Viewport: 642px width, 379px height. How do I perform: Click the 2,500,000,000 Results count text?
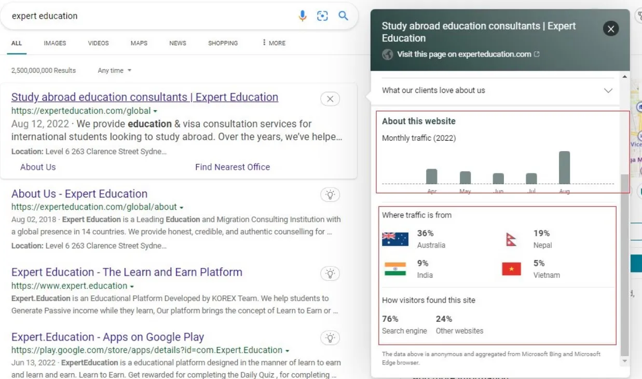point(44,71)
